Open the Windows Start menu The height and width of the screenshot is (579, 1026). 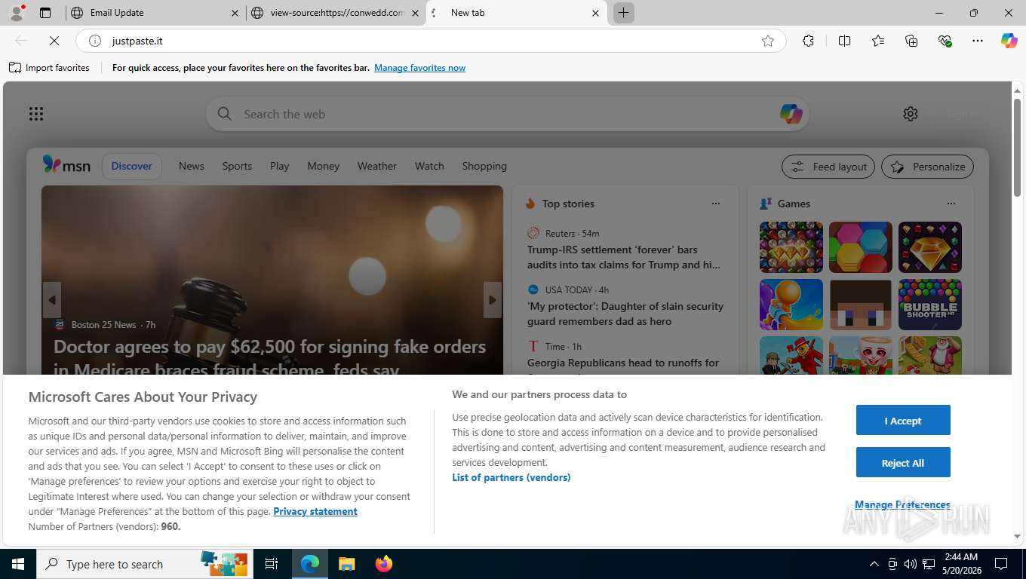17,564
